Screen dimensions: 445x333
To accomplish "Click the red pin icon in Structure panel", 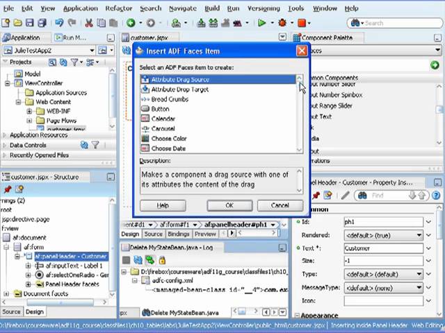I will 8,189.
